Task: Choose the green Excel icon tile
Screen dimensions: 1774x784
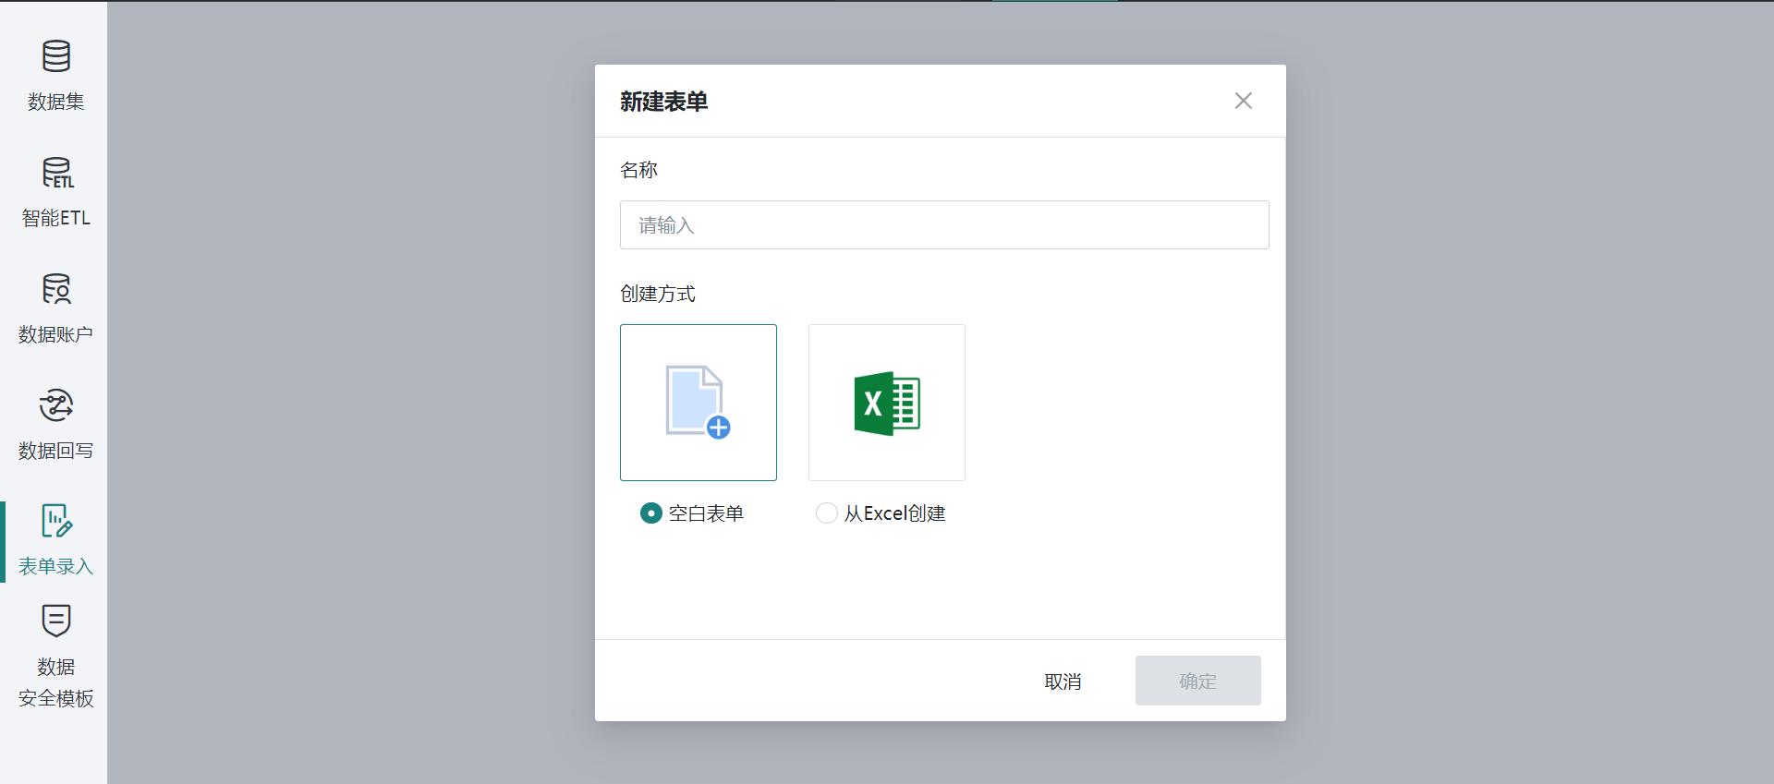Action: (x=886, y=403)
